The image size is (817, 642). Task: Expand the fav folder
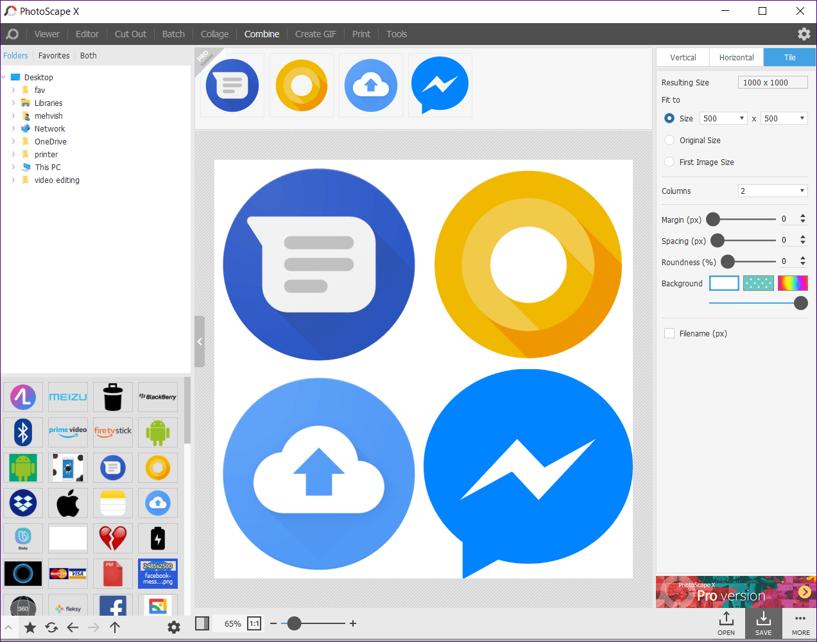point(13,90)
